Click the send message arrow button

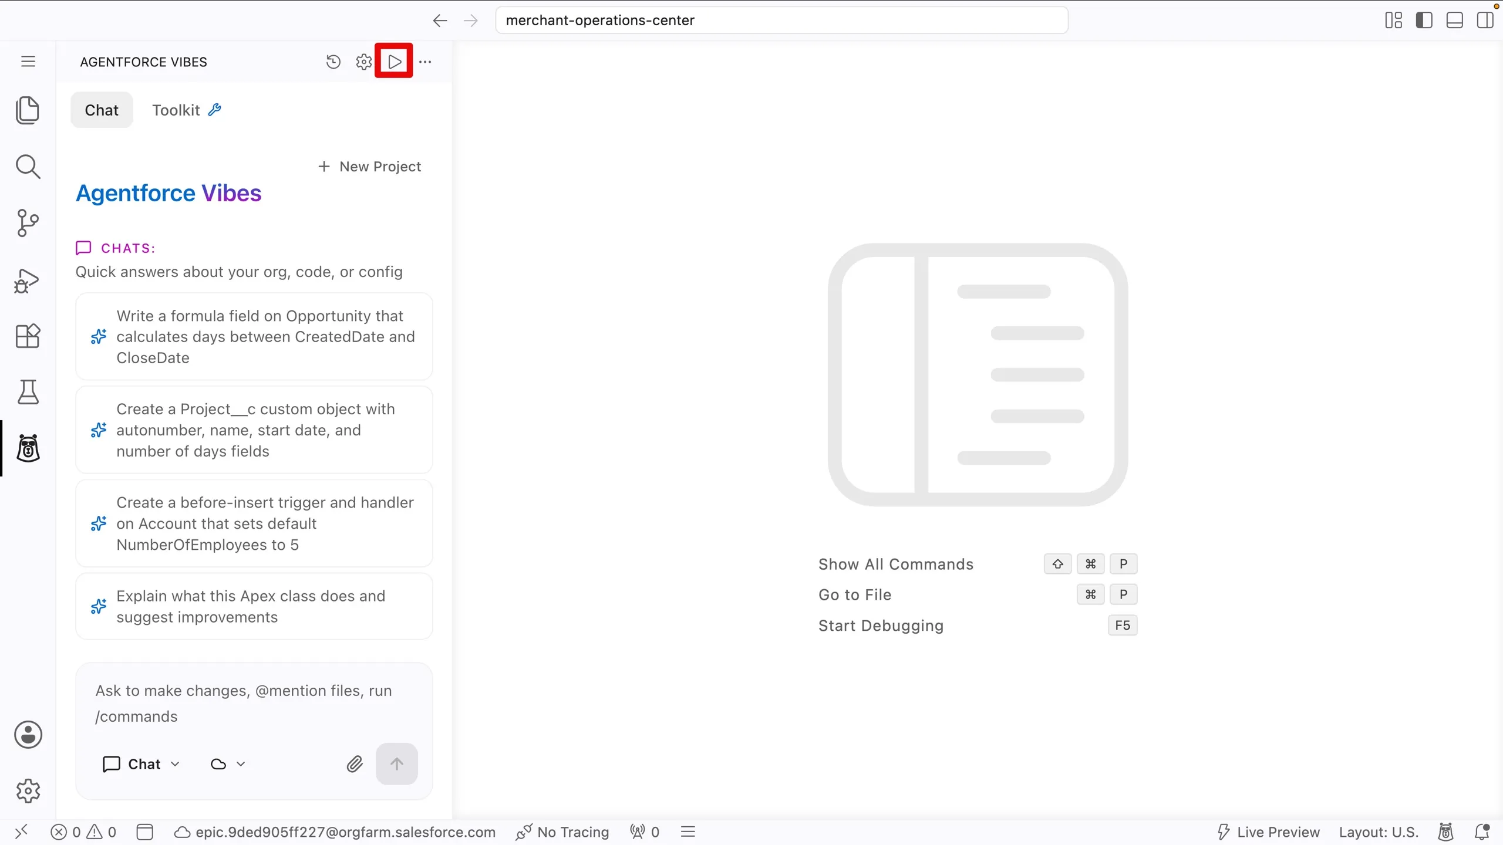coord(397,763)
